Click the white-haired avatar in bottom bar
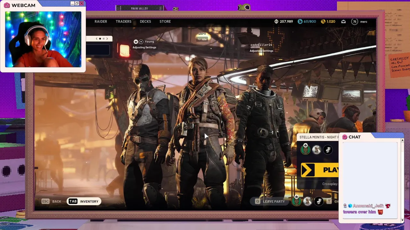This screenshot has height=230, width=410. 307,201
